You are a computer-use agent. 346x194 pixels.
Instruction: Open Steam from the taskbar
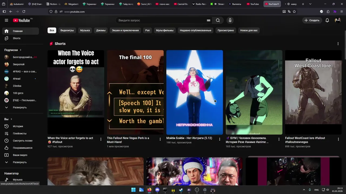(181, 190)
